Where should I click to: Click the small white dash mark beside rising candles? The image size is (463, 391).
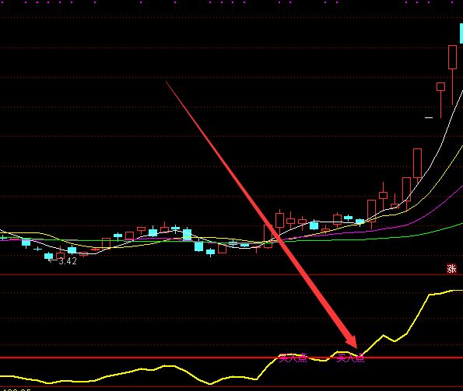[x=429, y=118]
